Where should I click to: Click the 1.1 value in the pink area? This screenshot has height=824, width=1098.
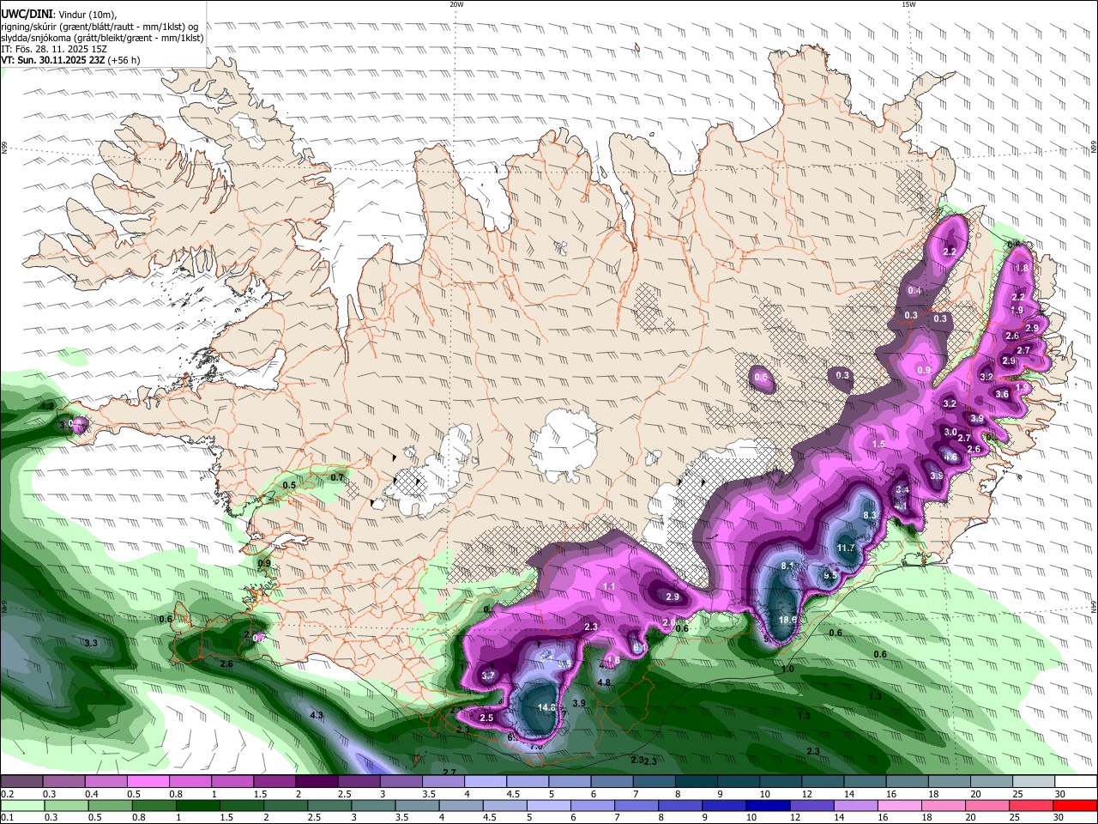[x=610, y=586]
